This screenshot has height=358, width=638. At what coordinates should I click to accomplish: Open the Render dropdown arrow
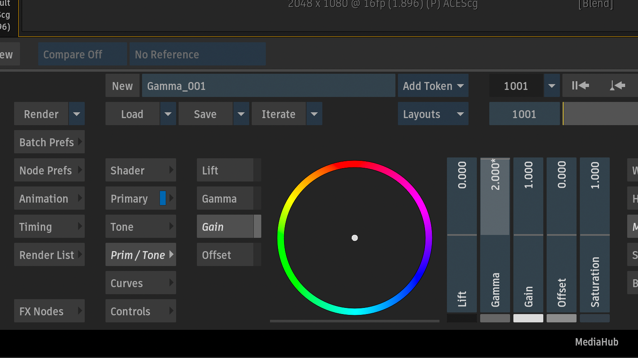point(77,114)
